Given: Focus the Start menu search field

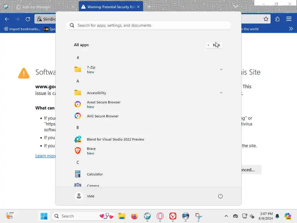Looking at the screenshot, I should coord(148,25).
